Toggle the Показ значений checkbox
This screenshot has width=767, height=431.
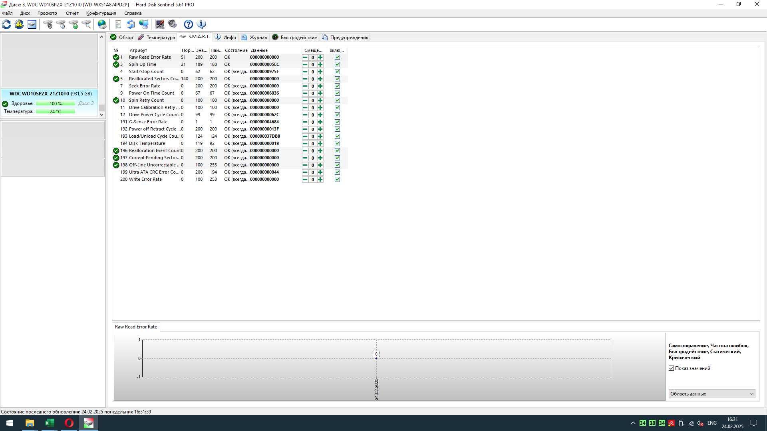672,368
